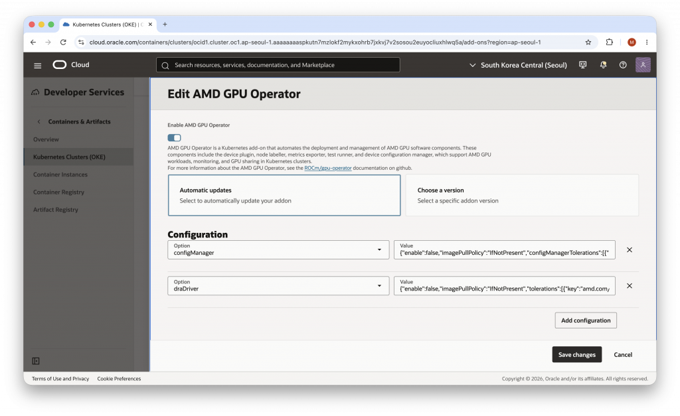The image size is (680, 416).
Task: Click the Developer Services heading
Action: 84,92
